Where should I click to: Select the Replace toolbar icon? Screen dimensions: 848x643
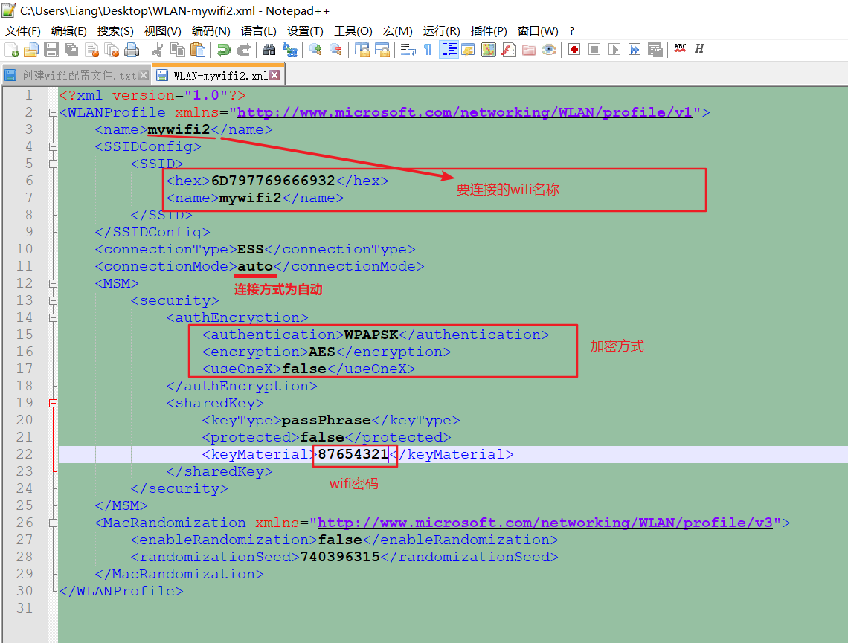[292, 49]
